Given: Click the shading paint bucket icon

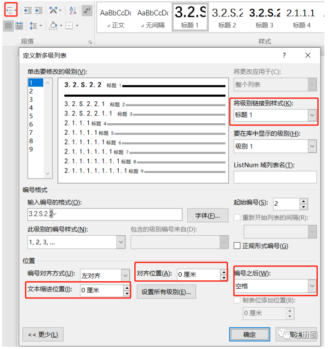Looking at the screenshot, I should (x=53, y=26).
